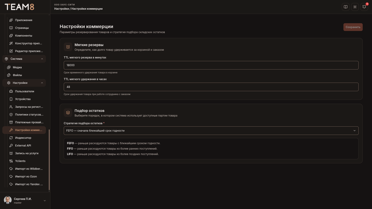The width and height of the screenshot is (372, 209).
Task: Click the Приложения sparkle icon
Action: pyautogui.click(x=11, y=20)
